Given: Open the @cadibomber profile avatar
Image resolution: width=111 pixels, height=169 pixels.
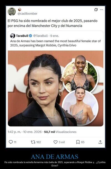Looking at the screenshot, I should [12, 12].
